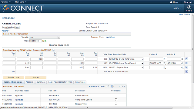Look up Activity ID next to GENERAL
This screenshot has height=109, width=194.
click(182, 63)
